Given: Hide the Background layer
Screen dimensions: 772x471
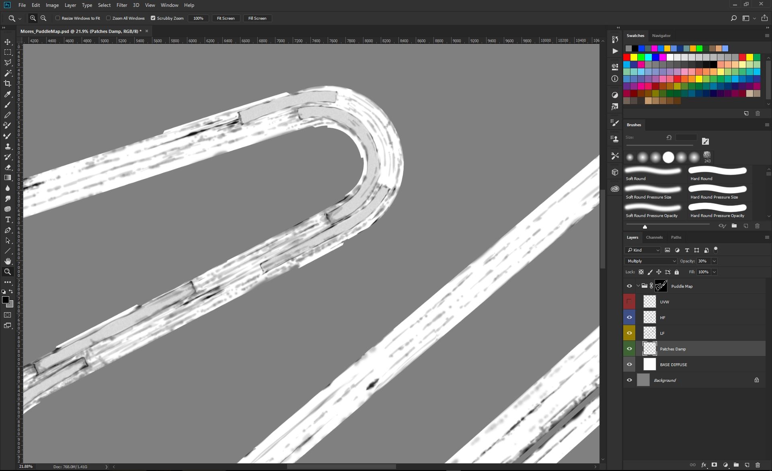Looking at the screenshot, I should (629, 380).
